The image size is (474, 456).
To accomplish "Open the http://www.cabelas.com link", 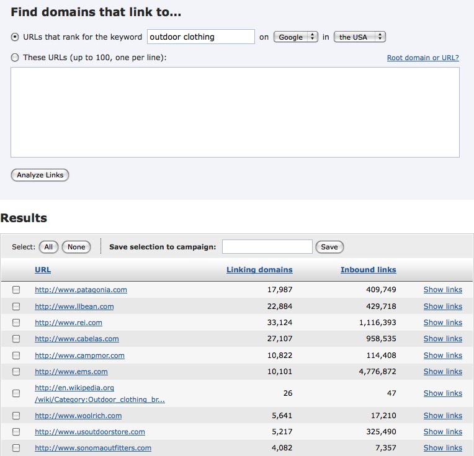I will [77, 339].
